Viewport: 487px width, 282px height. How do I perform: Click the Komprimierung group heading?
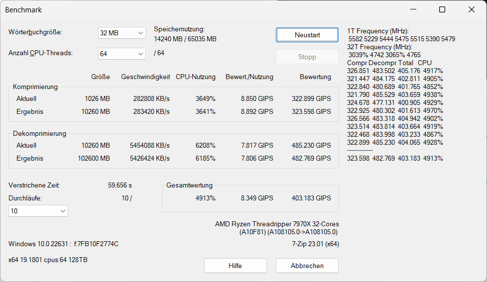pos(35,87)
